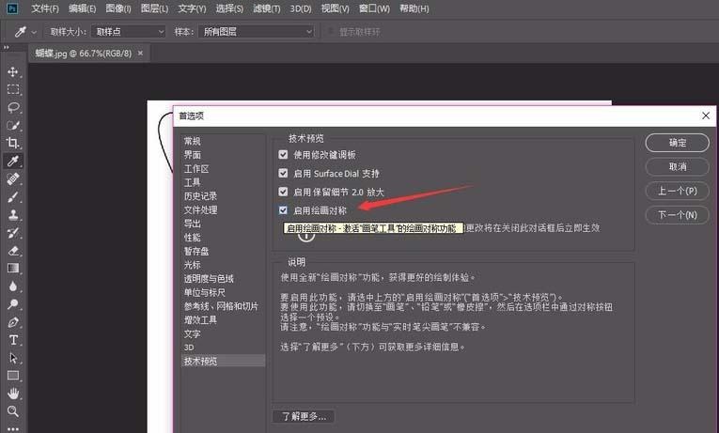This screenshot has height=433, width=719.
Task: Toggle the 使用修改键调板 checkbox
Action: tap(283, 154)
